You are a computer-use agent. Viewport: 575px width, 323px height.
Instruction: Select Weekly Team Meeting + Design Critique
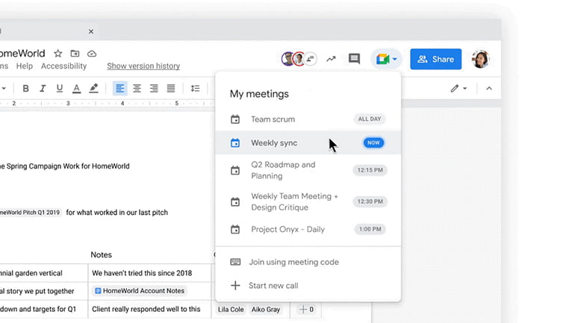tap(308, 202)
